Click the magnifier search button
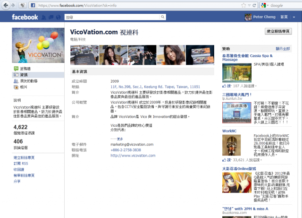Screen dimensions: 302x218 (x=162, y=17)
